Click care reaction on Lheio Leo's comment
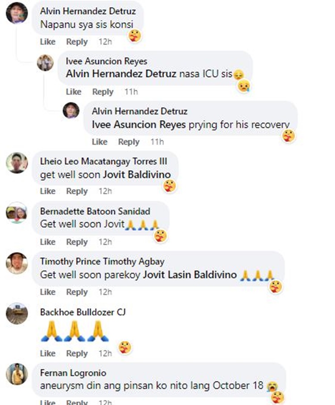The width and height of the screenshot is (335, 405). pos(170,186)
